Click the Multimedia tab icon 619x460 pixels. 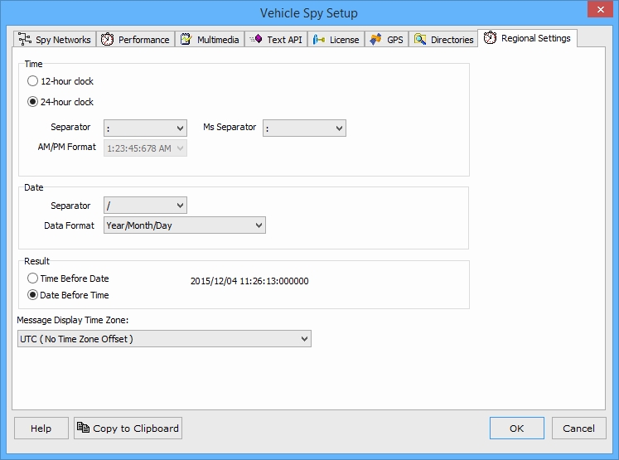(186, 40)
